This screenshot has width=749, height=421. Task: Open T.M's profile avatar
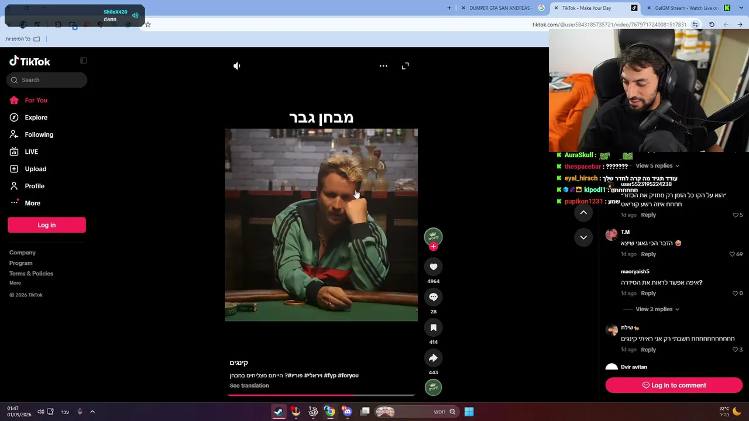[611, 235]
